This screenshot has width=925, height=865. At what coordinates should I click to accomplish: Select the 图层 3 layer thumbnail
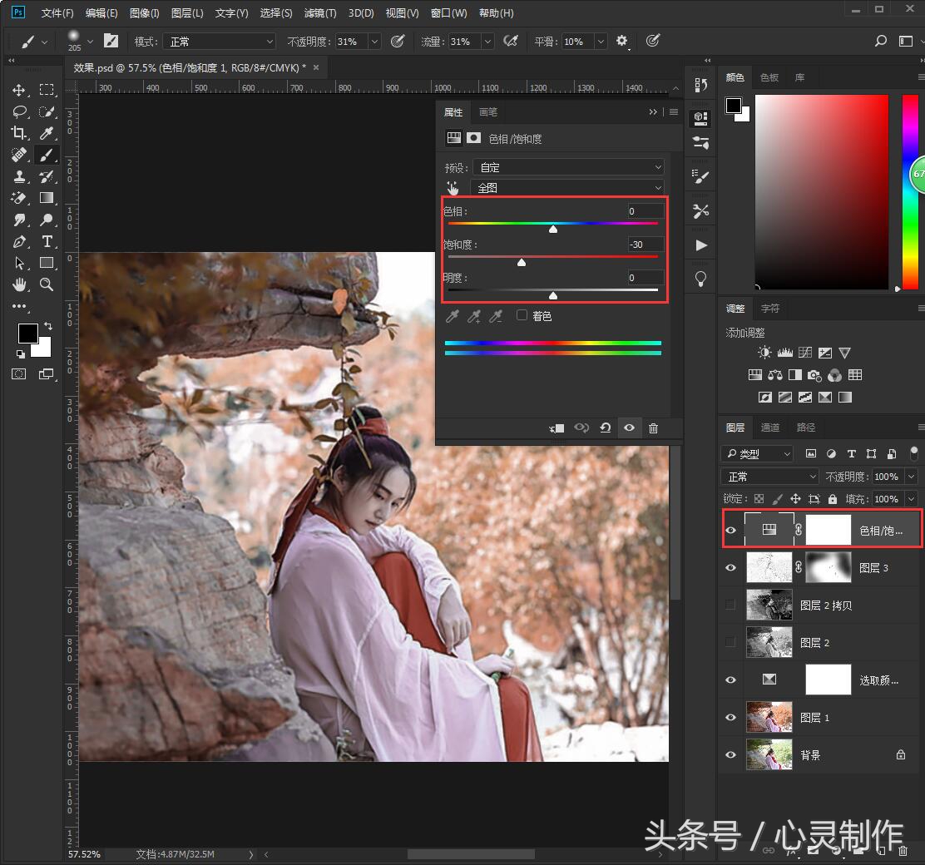tap(769, 567)
